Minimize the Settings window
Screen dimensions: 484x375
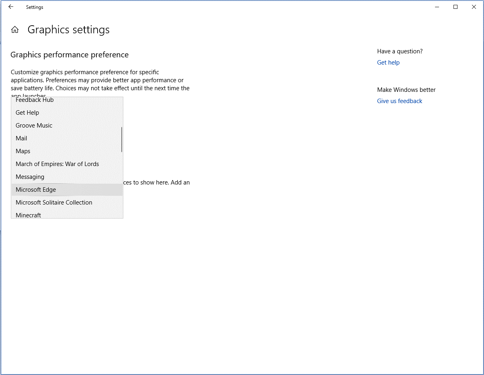pos(437,7)
